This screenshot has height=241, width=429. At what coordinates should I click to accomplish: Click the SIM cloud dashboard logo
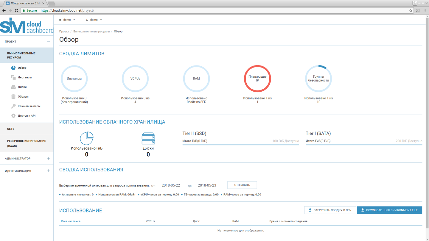coord(27,26)
